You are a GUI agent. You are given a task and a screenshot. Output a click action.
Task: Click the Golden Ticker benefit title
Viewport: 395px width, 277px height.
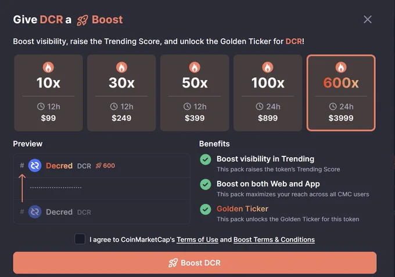point(242,209)
